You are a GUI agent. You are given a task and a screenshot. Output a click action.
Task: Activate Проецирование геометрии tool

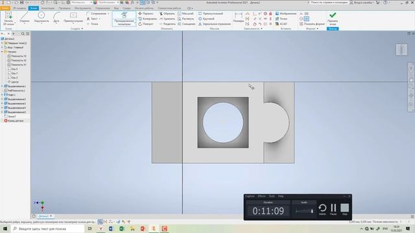pos(124,19)
